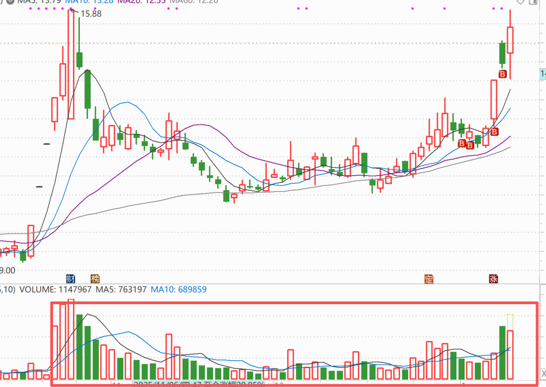
Task: Click the B marker below the green candle near the peak
Action: click(503, 74)
